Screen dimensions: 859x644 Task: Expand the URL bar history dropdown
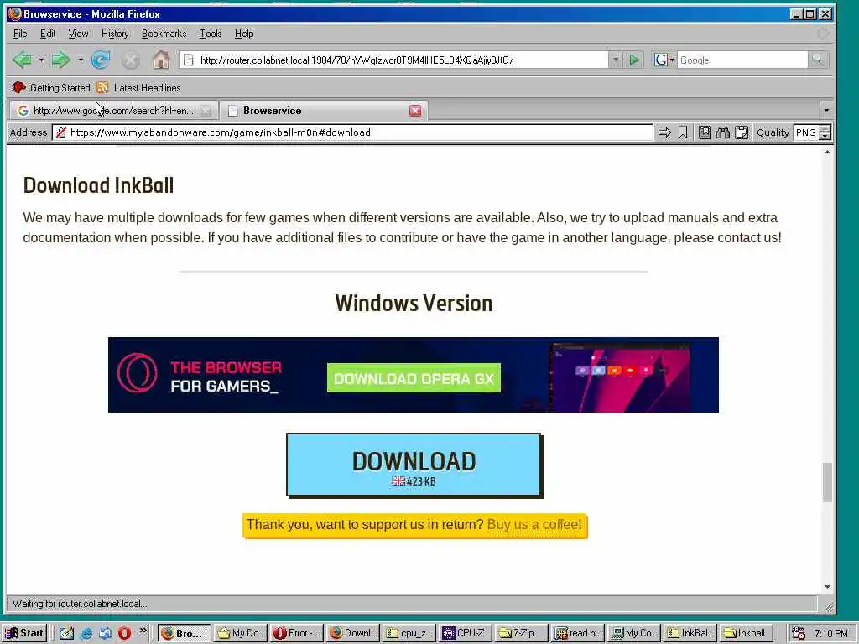click(x=616, y=60)
